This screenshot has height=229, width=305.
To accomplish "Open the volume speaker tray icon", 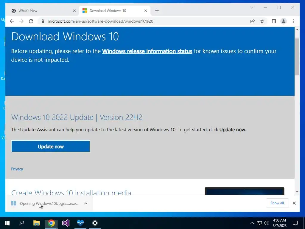I will (266, 223).
